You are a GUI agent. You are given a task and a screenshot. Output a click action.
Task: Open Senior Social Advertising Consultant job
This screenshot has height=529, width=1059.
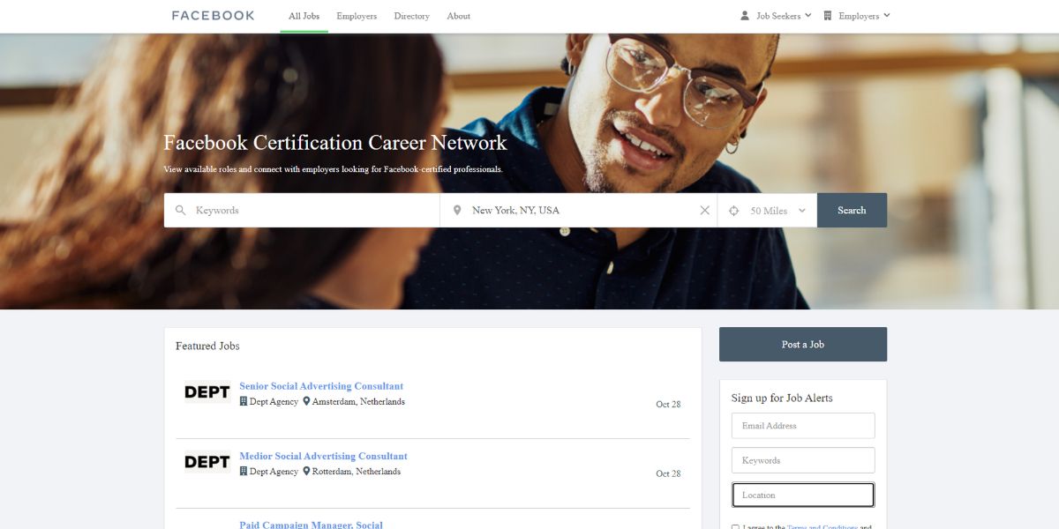coord(321,386)
